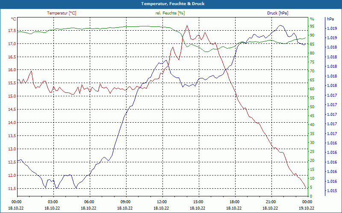342x213 pixels.
Task: Click the 50 value on humidity axis
Action: tap(312, 107)
